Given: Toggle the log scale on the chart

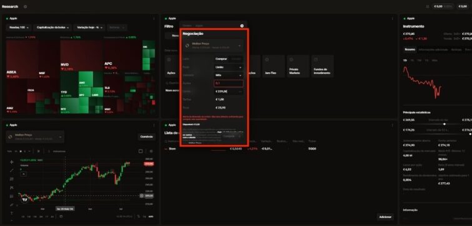Looking at the screenshot, I should (144, 217).
